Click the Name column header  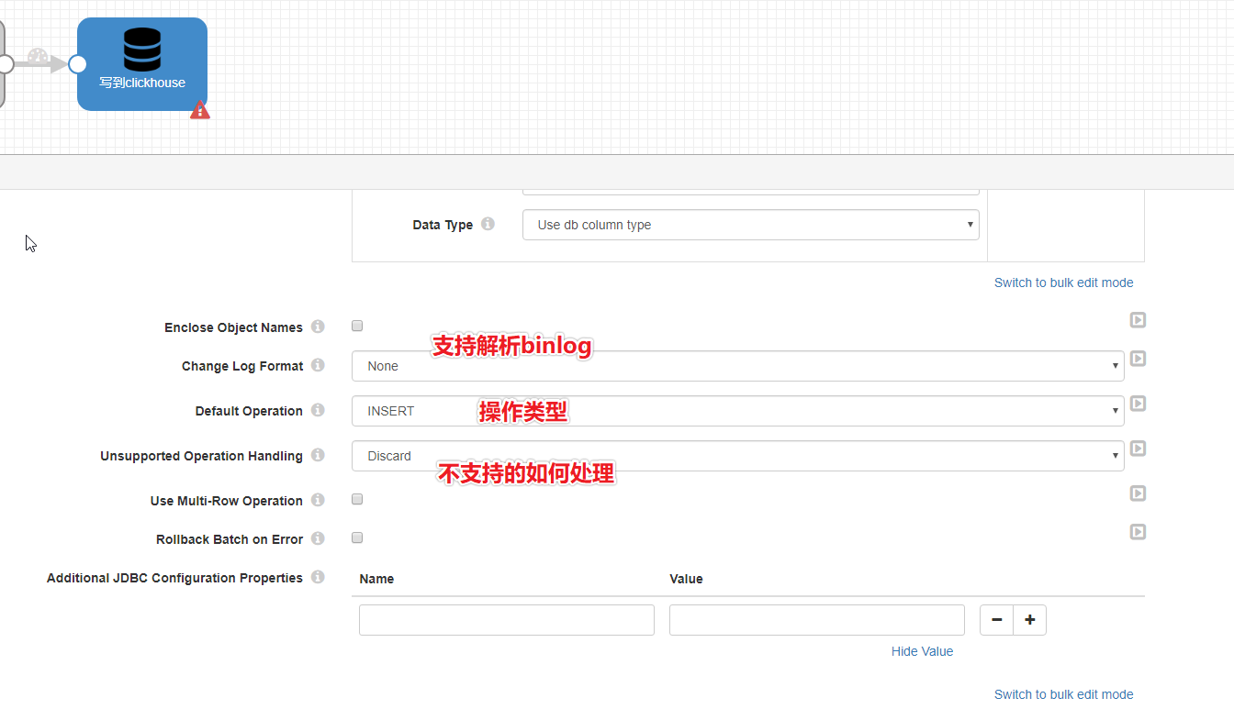pyautogui.click(x=376, y=579)
